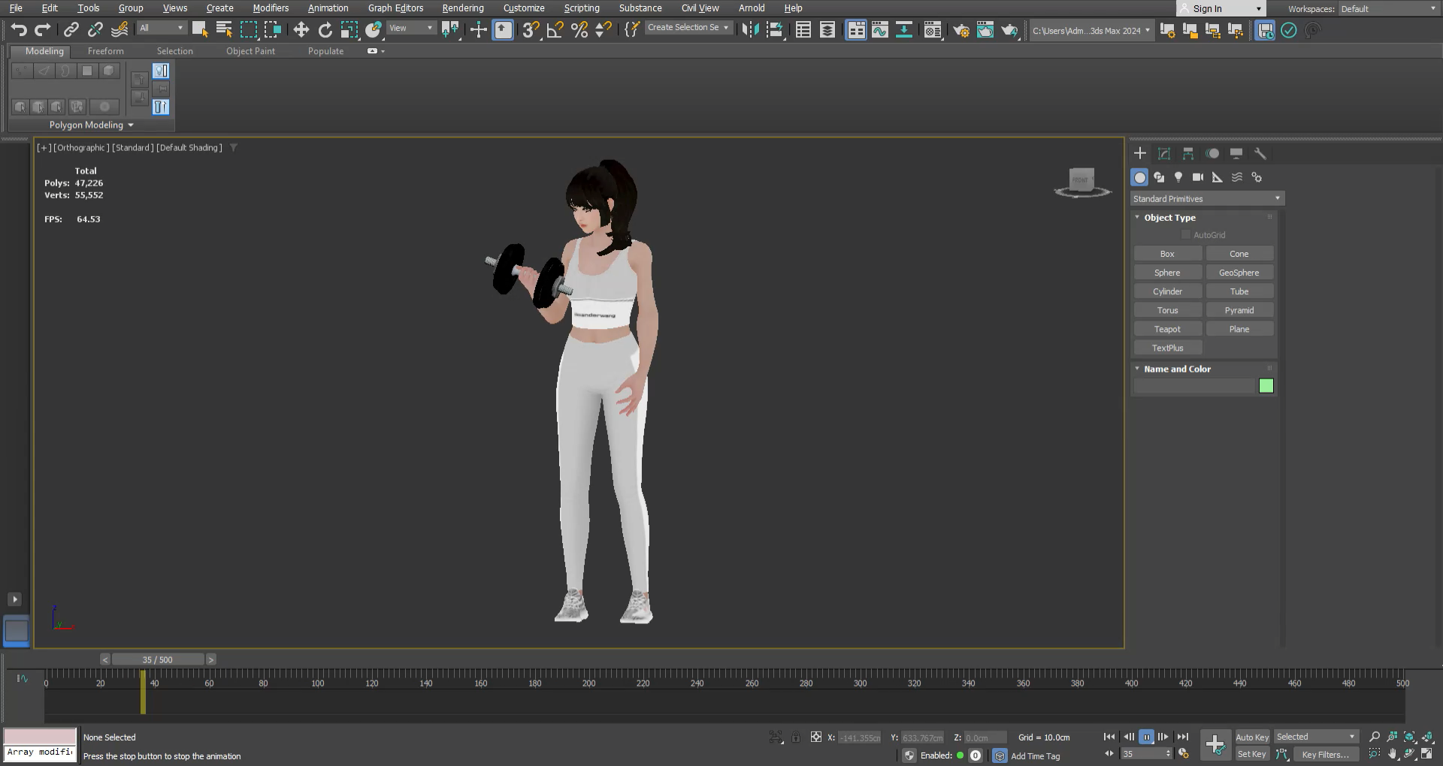Enable the AutoGrid checkbox

[x=1186, y=235]
